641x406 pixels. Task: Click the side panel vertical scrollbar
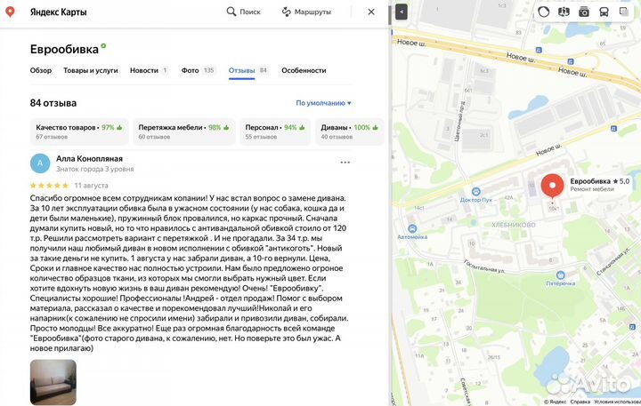pos(390,14)
